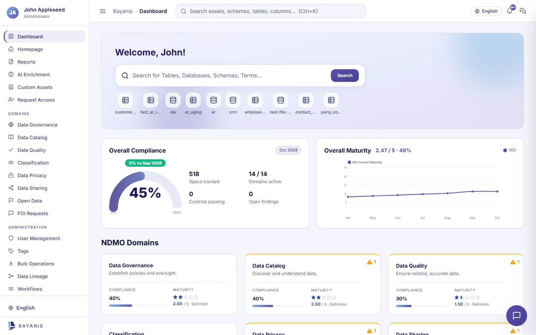This screenshot has width=536, height=335.
Task: Open the Oct 2026 period selector
Action: (x=288, y=150)
